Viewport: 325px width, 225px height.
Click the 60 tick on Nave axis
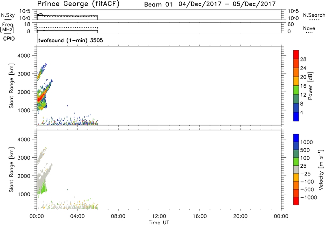[x=290, y=24]
